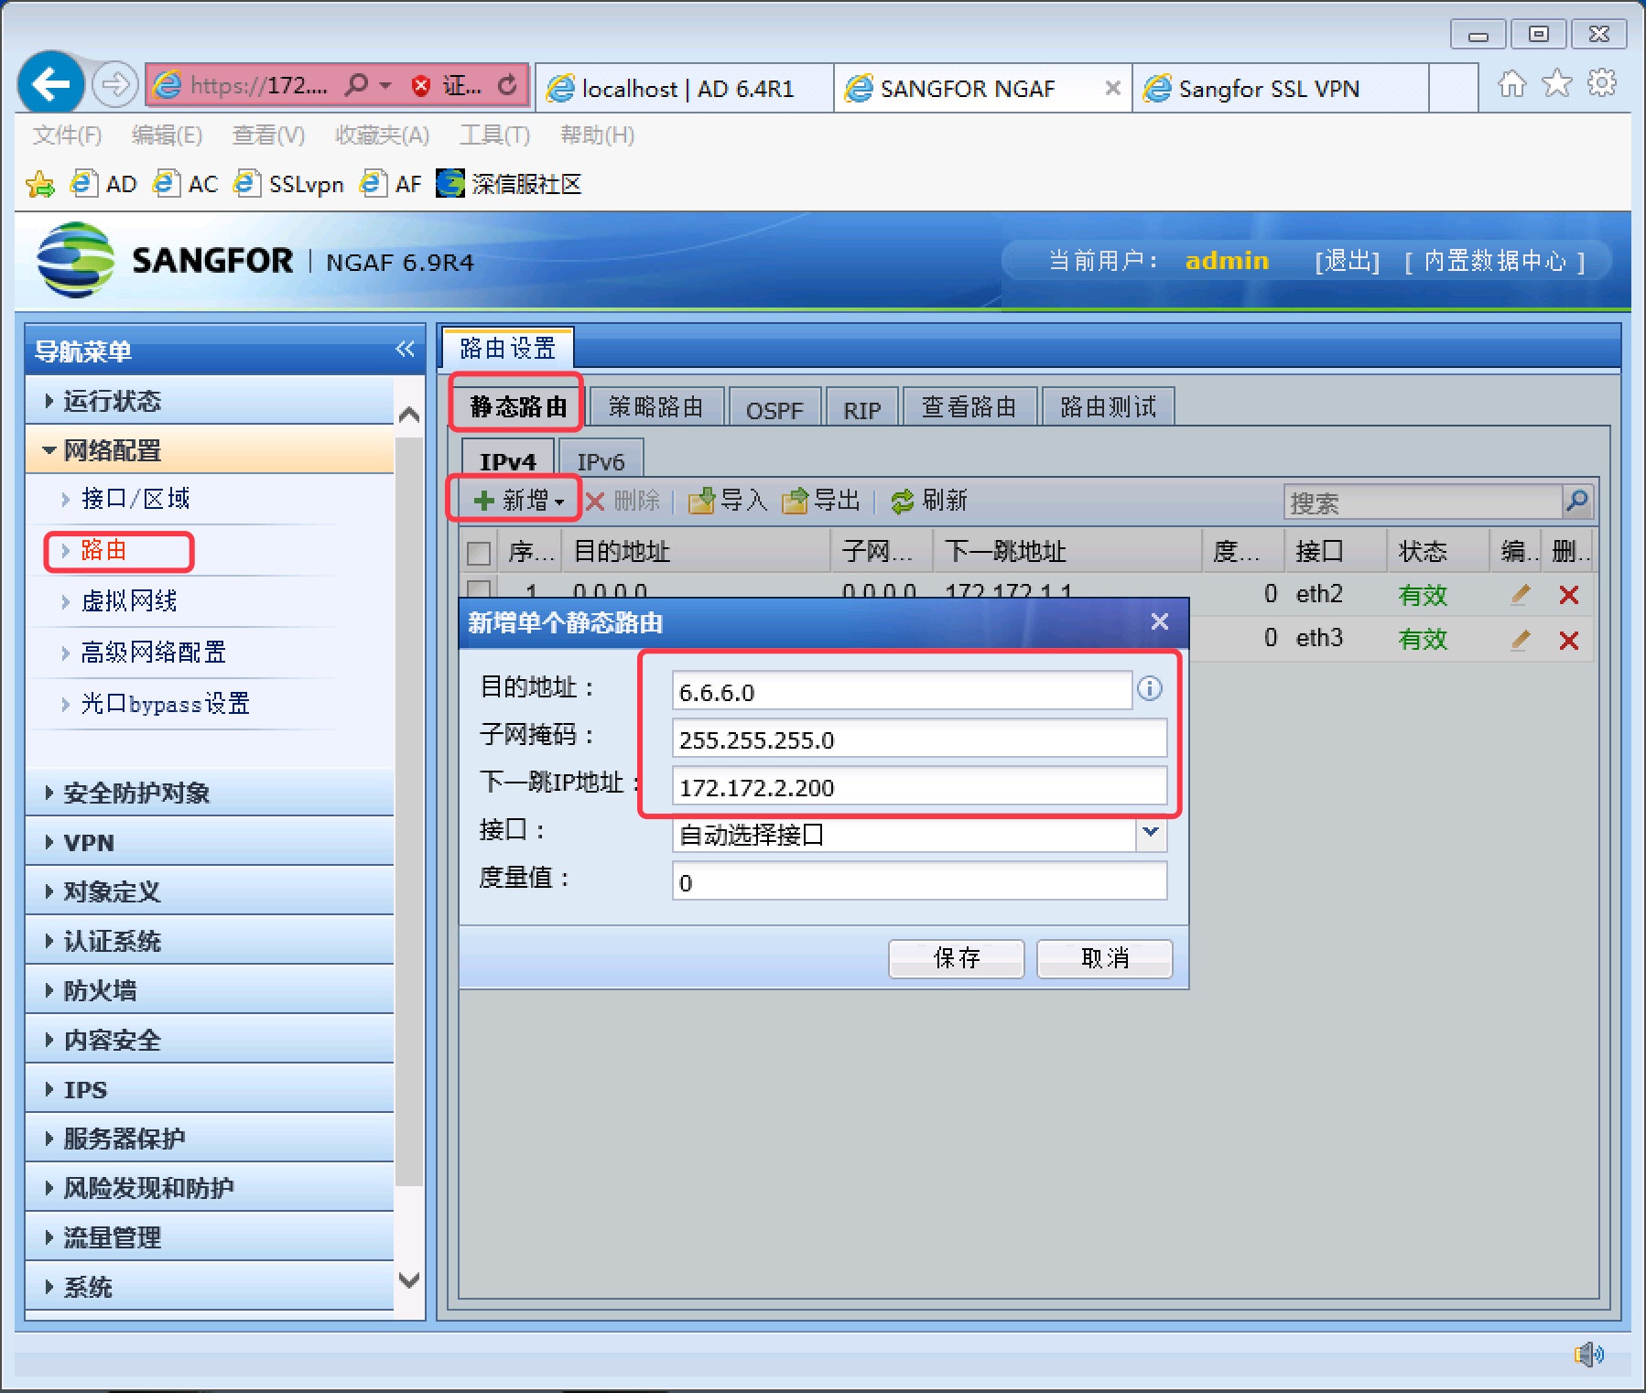1646x1393 pixels.
Task: Switch to the RIP tab
Action: pos(861,408)
